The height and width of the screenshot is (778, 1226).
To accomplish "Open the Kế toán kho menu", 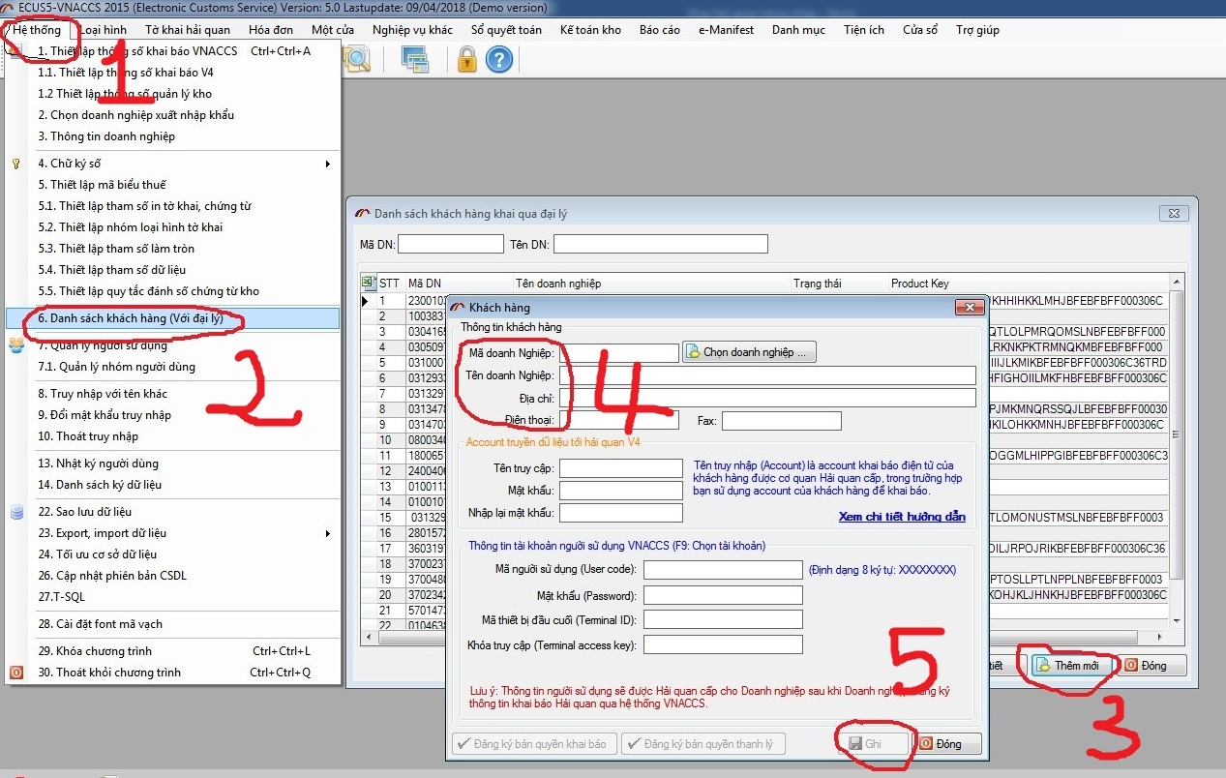I will [x=590, y=30].
